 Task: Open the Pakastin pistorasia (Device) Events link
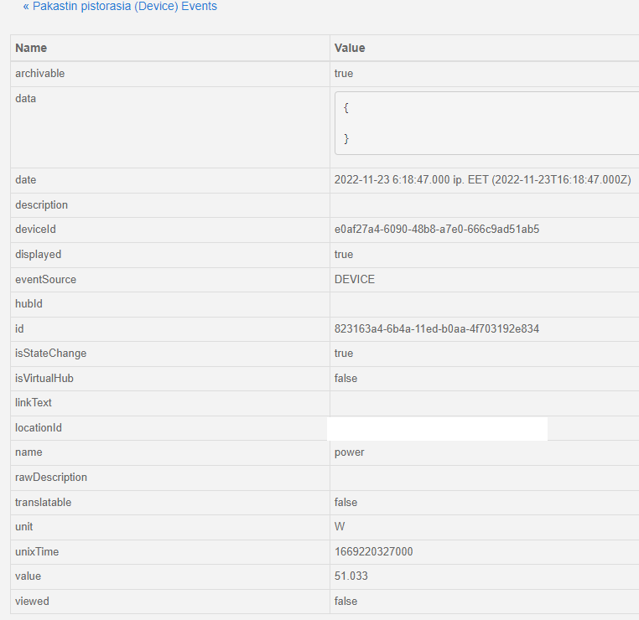[x=120, y=7]
